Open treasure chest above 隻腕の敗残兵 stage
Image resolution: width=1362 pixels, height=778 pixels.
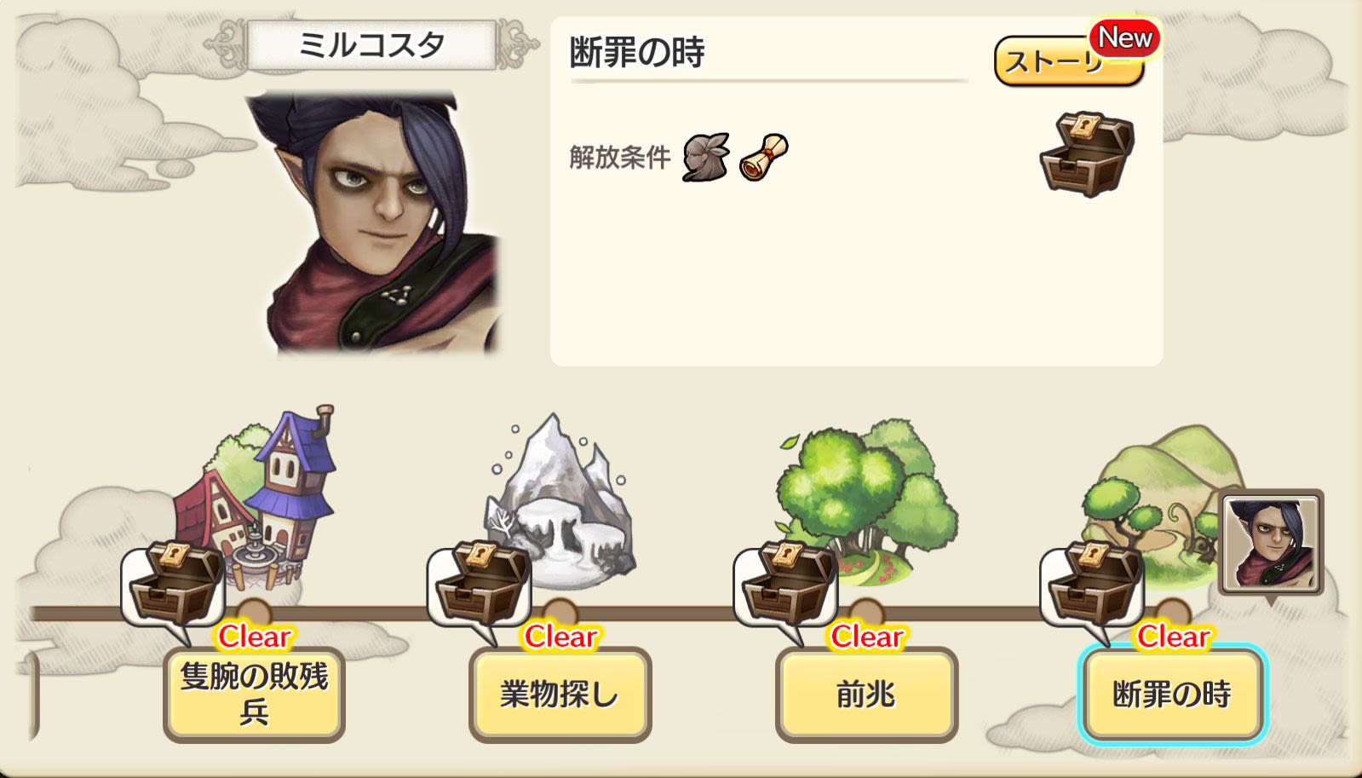click(x=173, y=585)
